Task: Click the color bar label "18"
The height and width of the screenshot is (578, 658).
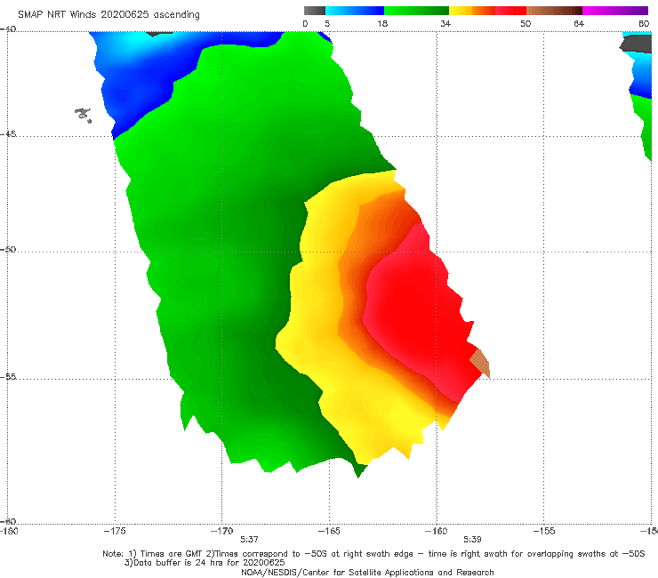Action: (x=382, y=23)
